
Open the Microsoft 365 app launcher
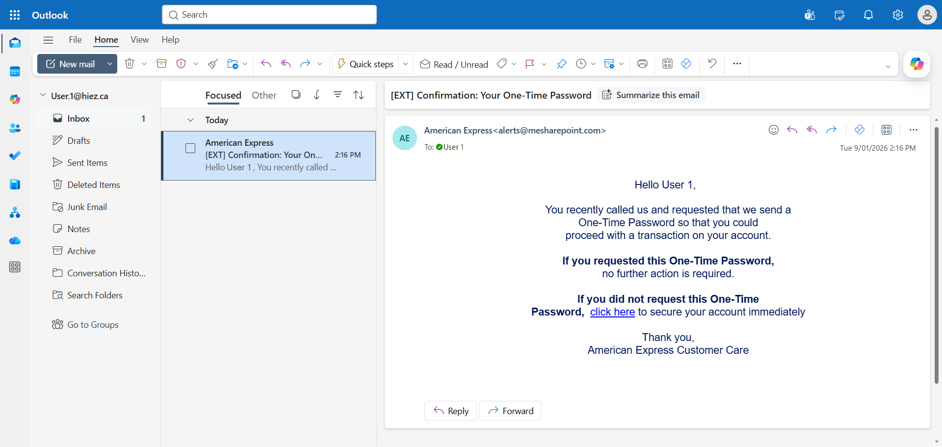click(x=15, y=15)
